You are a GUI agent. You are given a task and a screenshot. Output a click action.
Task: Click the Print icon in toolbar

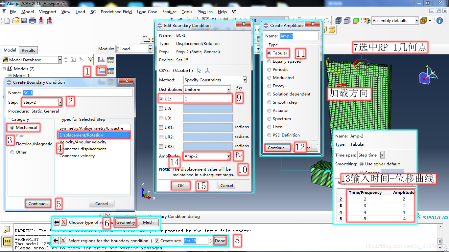pos(33,21)
